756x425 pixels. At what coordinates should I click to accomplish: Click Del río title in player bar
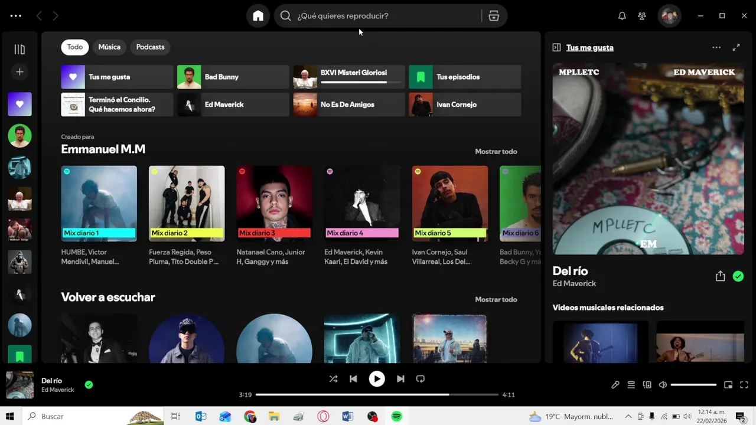tap(51, 381)
